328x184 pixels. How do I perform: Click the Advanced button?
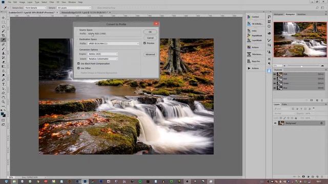[150, 55]
